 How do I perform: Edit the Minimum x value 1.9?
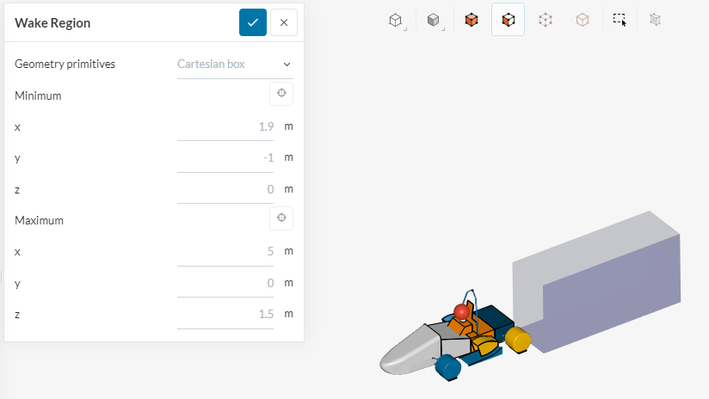pyautogui.click(x=225, y=126)
